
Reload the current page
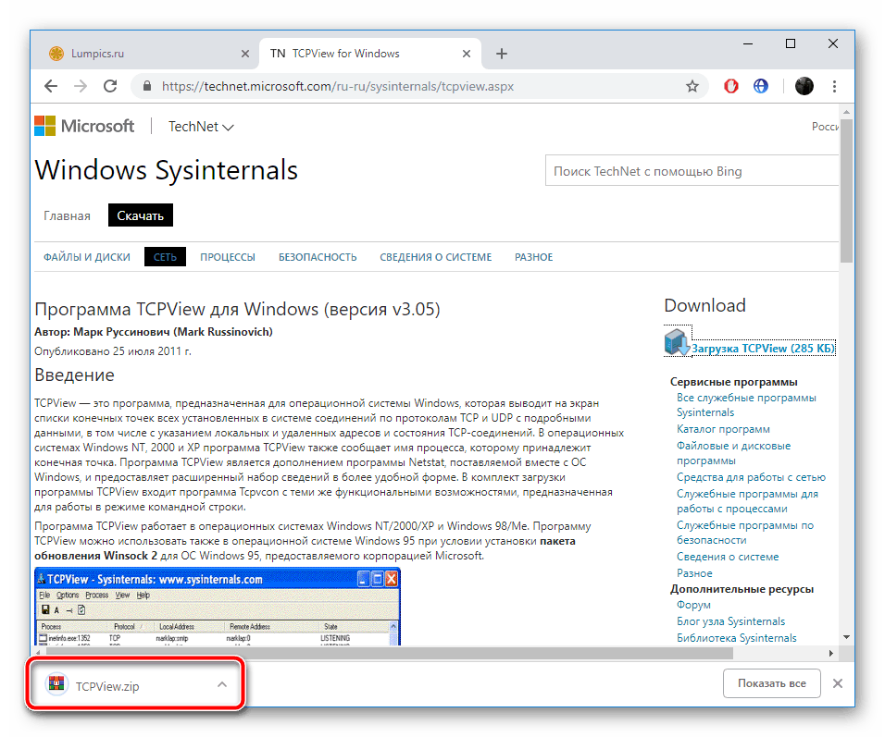(x=110, y=85)
